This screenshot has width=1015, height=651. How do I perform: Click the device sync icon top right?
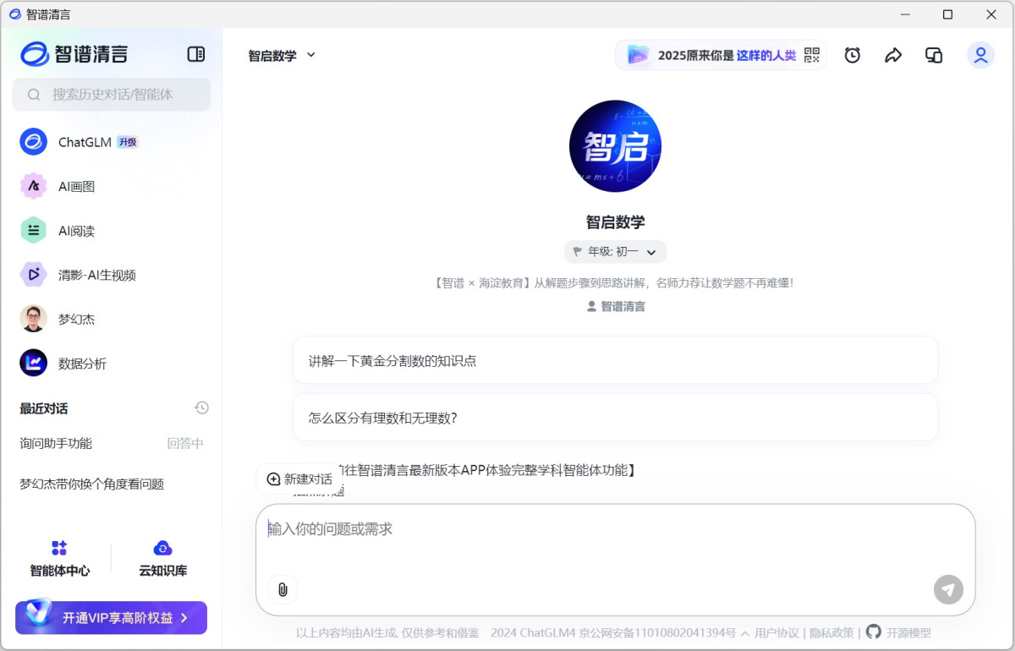[934, 54]
